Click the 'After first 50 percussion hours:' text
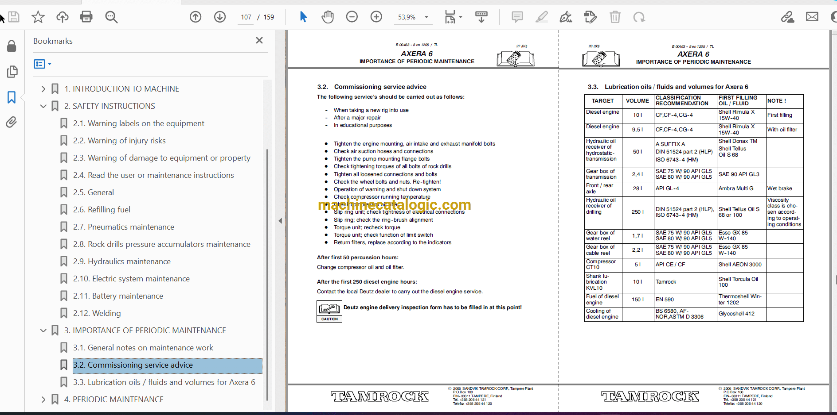This screenshot has width=837, height=415. tap(358, 257)
